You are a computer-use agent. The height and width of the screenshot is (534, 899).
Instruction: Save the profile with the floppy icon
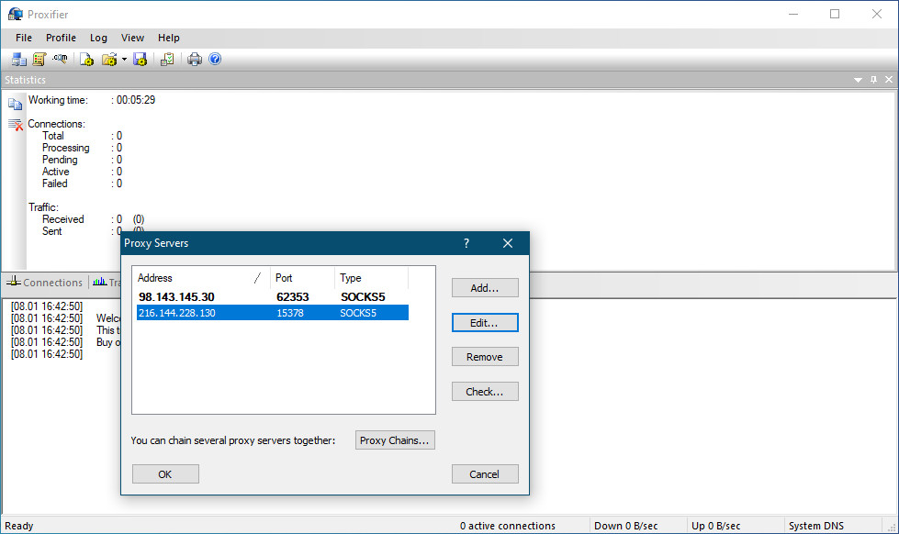click(140, 59)
